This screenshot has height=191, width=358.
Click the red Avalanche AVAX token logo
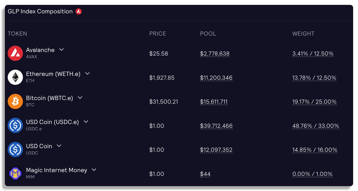(x=15, y=53)
